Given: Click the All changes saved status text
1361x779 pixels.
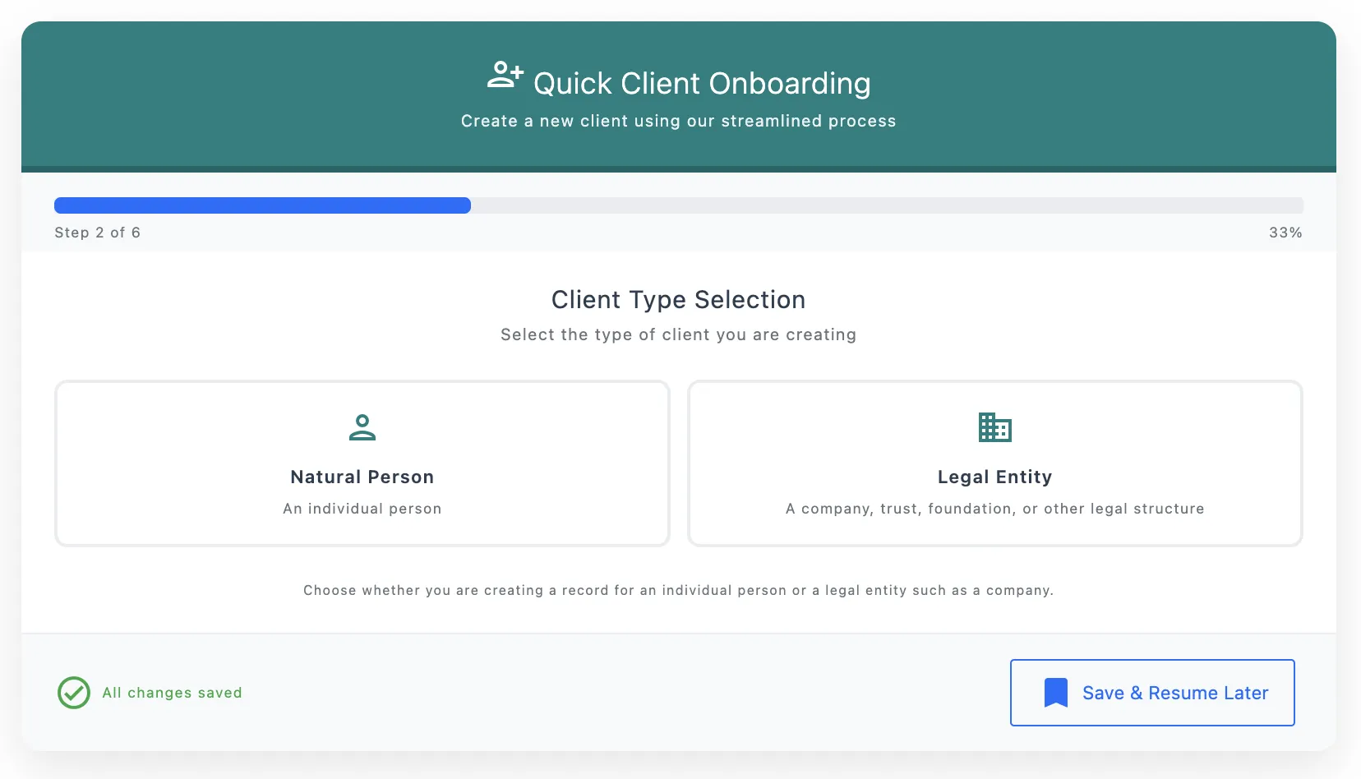Looking at the screenshot, I should pos(172,693).
